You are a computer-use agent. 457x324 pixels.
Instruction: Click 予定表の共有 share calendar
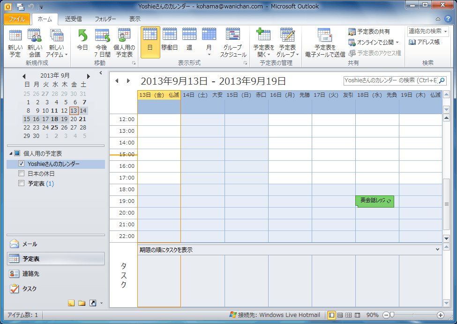(x=369, y=31)
